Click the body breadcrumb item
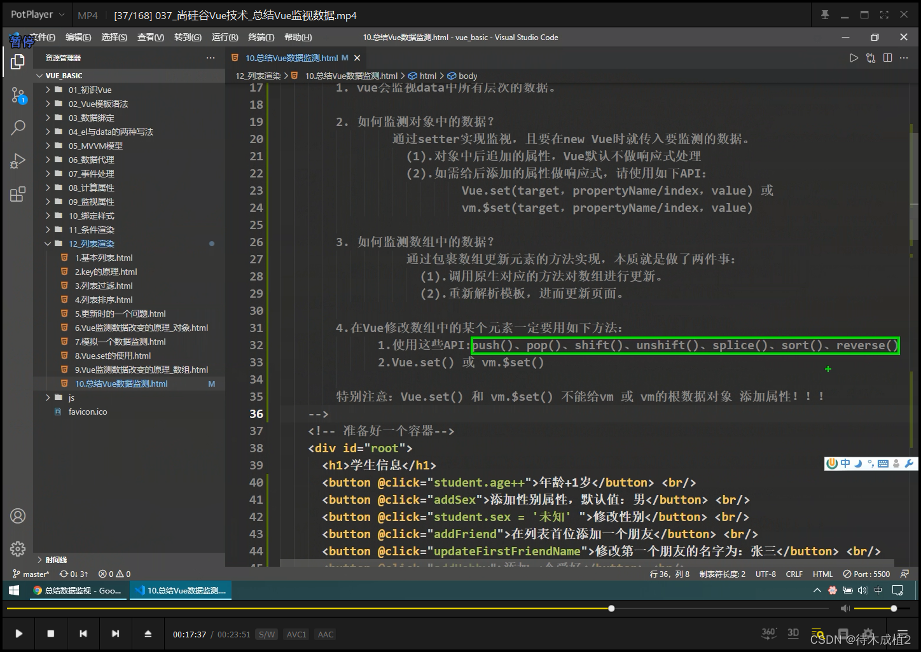This screenshot has height=652, width=921. pyautogui.click(x=462, y=76)
